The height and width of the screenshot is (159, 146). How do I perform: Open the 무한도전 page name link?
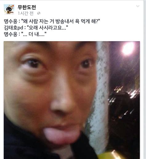pyautogui.click(x=27, y=7)
